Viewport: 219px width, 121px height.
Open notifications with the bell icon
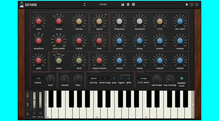coord(187,5)
